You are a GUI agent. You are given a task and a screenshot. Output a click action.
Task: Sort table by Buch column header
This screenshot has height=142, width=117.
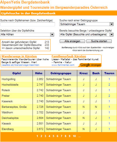pos(96,73)
